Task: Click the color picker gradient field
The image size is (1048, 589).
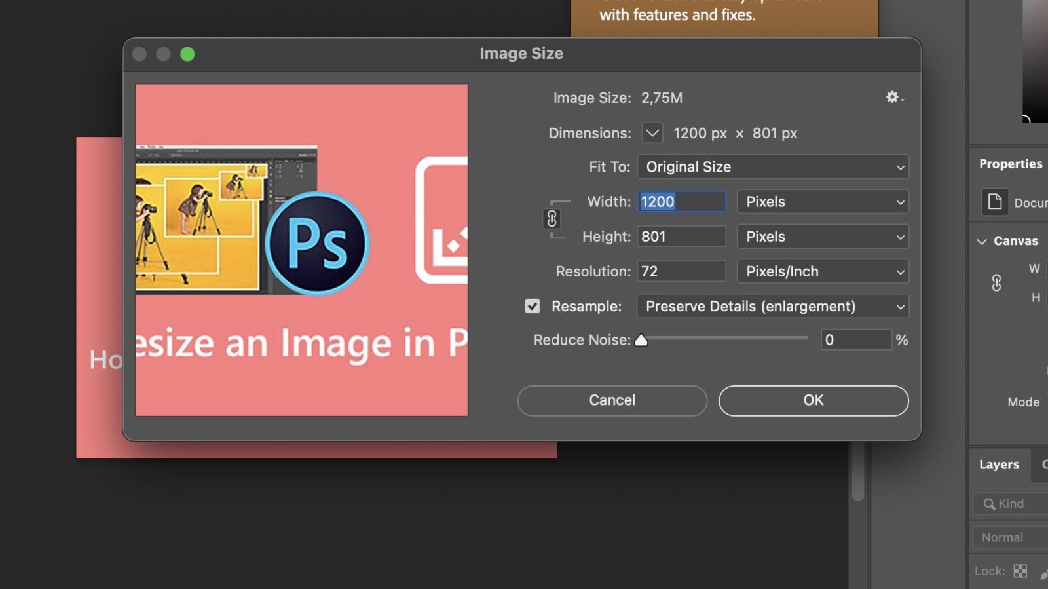Action: click(x=1036, y=60)
